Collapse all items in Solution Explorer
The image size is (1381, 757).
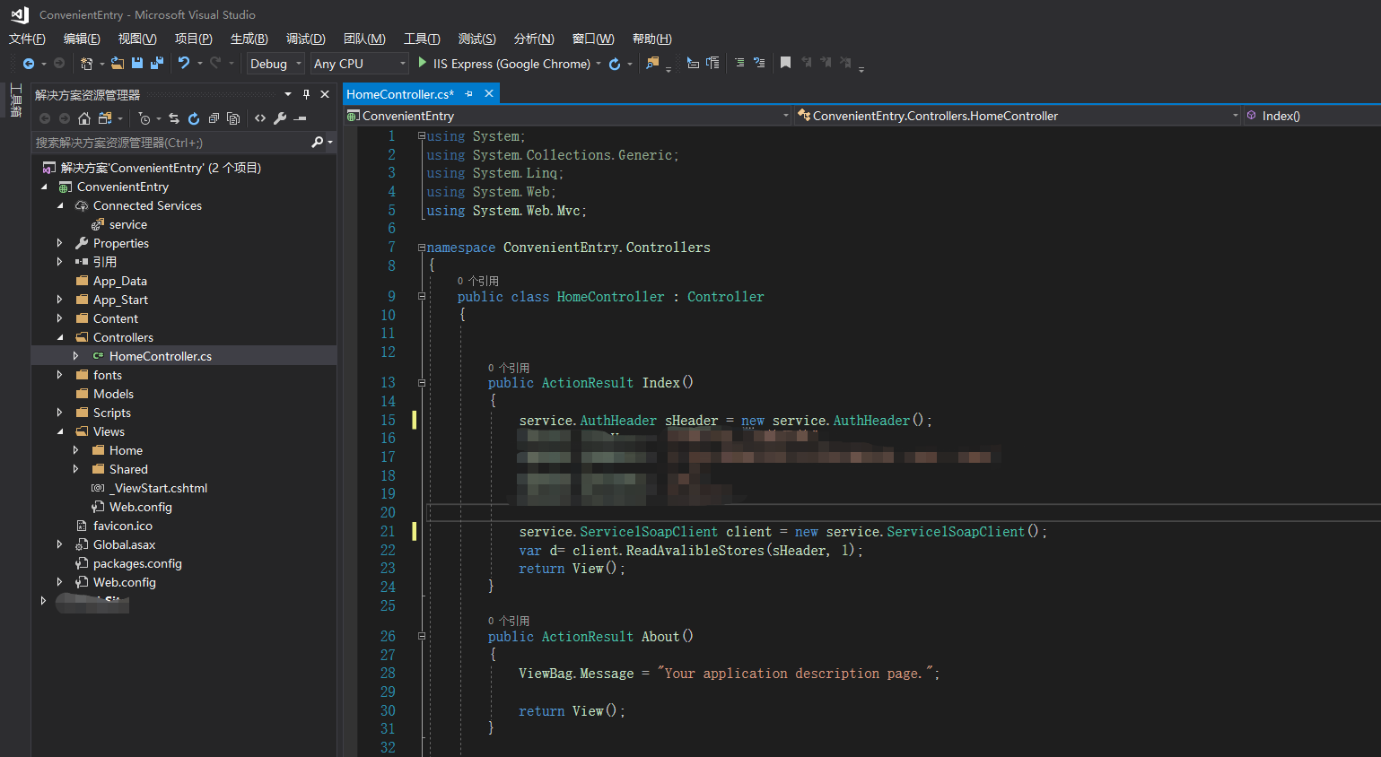coord(214,118)
